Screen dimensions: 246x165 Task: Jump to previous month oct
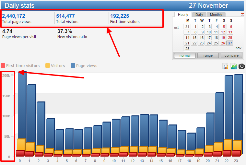click(176, 28)
